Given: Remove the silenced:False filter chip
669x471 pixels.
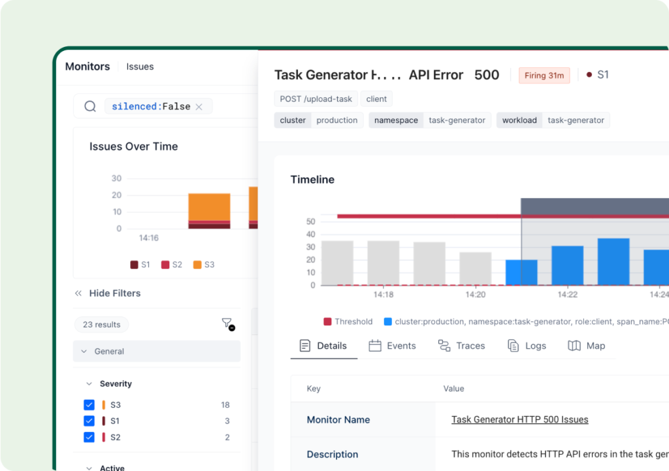Looking at the screenshot, I should [199, 106].
